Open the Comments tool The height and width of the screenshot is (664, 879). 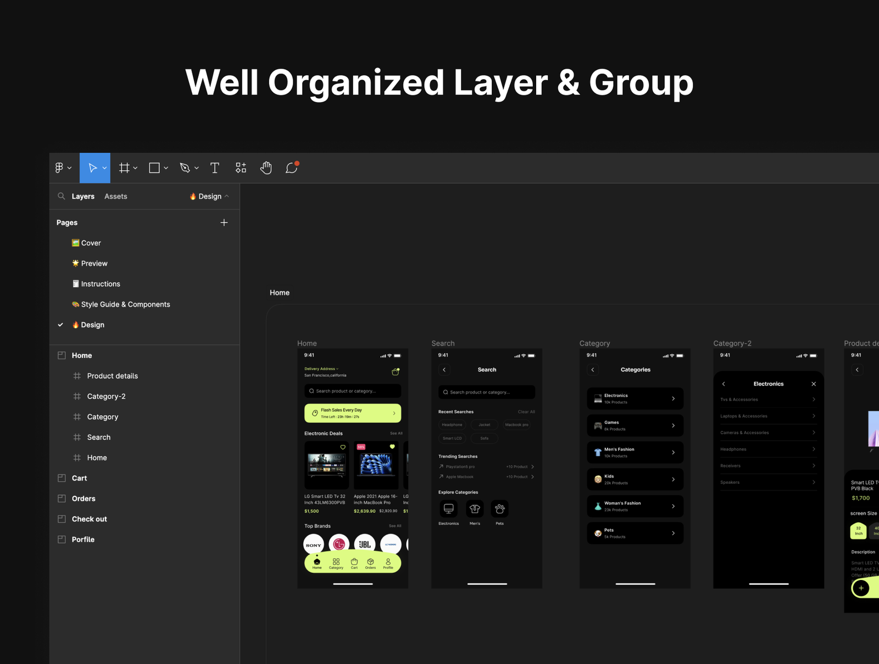(292, 168)
